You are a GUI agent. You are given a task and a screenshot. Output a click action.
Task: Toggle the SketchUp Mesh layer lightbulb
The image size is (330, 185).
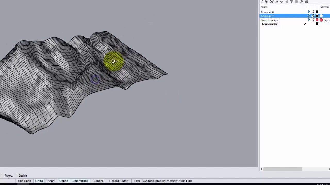click(309, 20)
